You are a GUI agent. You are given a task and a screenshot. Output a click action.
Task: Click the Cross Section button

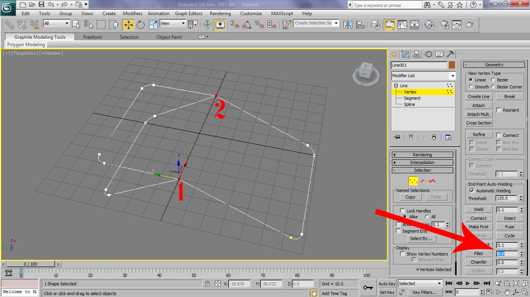tap(479, 123)
